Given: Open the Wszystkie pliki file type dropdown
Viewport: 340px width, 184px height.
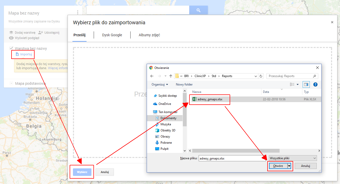Looking at the screenshot, I should (293, 158).
